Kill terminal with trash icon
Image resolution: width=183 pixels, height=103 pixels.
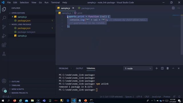168,68
